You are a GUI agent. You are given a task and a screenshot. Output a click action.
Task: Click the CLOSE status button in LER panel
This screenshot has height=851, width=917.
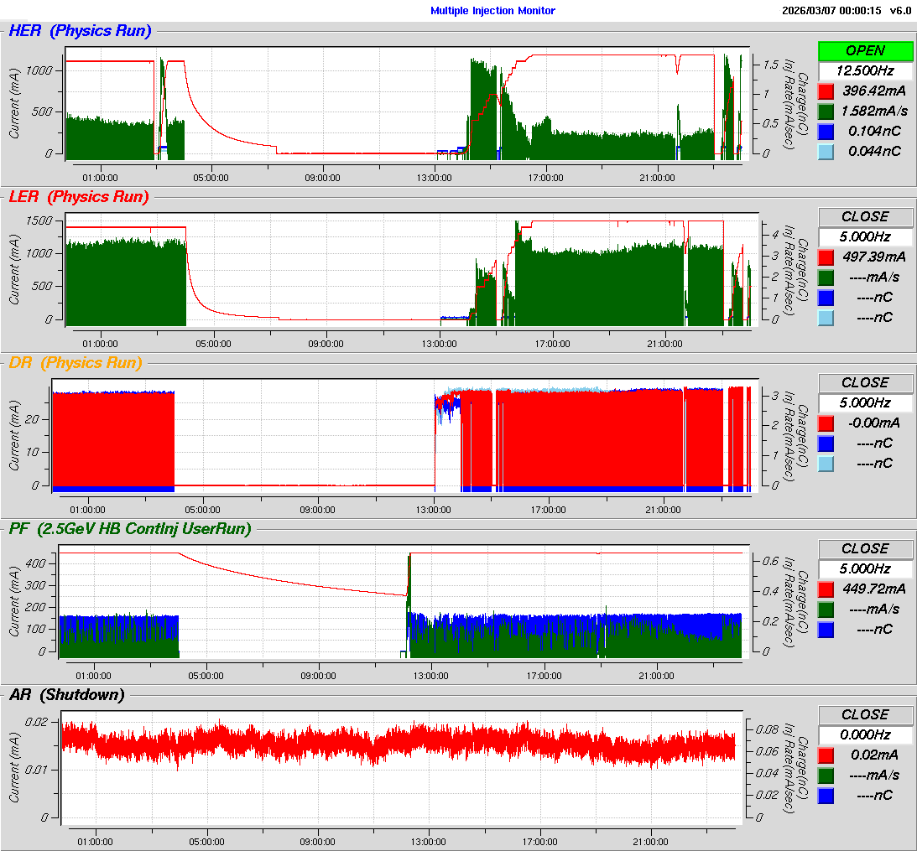[x=865, y=216]
